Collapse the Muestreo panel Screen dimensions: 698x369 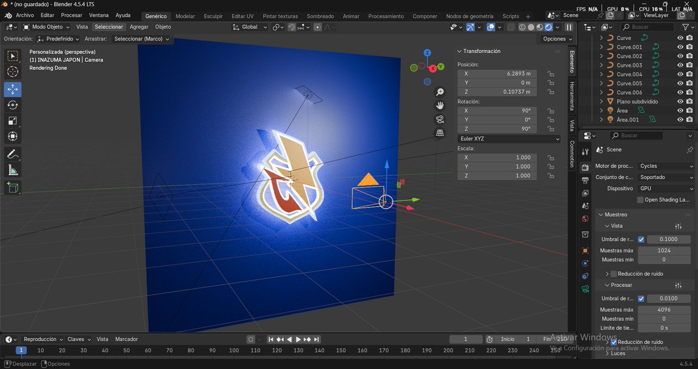[x=600, y=214]
